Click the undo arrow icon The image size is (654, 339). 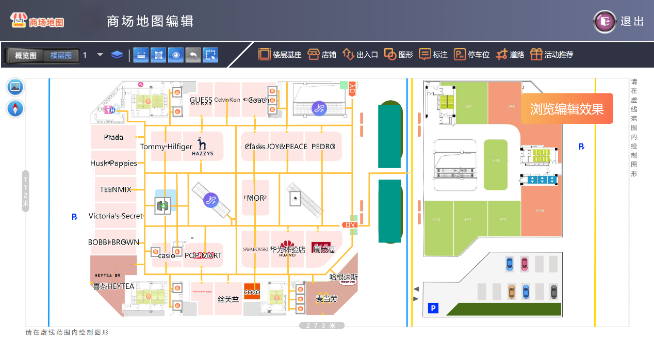[x=193, y=55]
